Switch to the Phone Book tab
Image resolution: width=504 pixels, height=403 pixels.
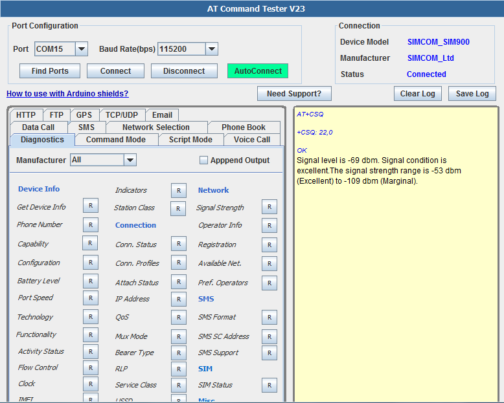coord(244,127)
